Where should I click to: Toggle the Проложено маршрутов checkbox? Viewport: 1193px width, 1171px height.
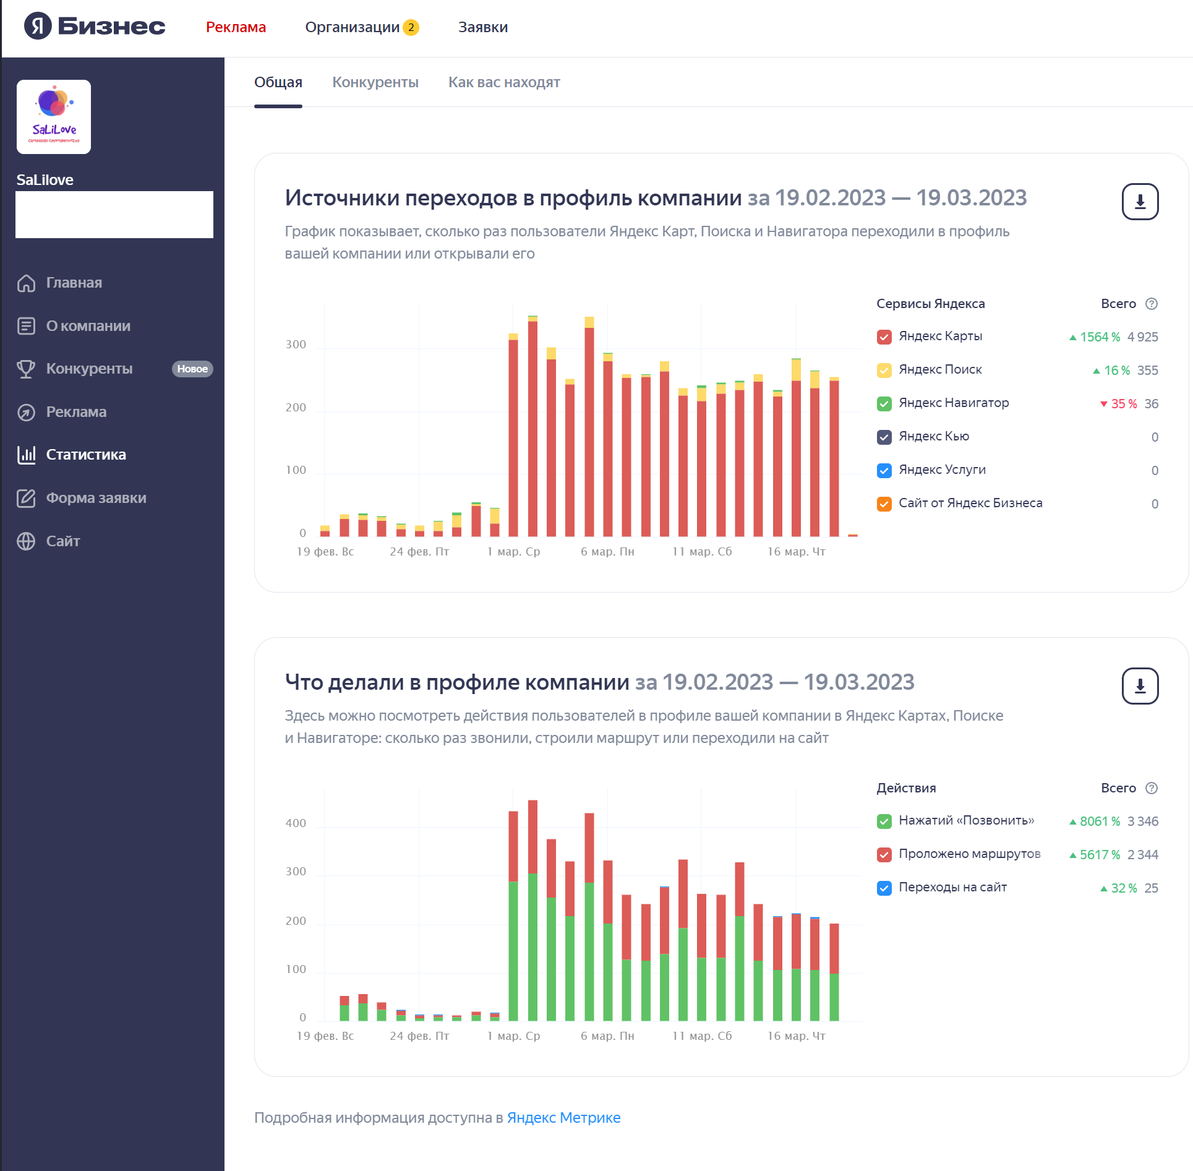(x=884, y=855)
